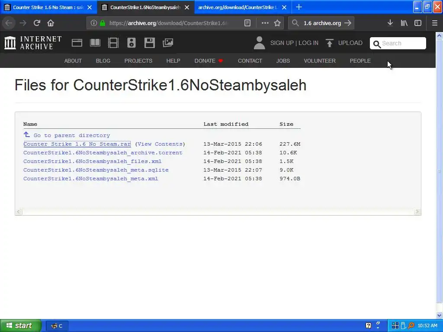Image resolution: width=443 pixels, height=332 pixels.
Task: Open a new browser tab with plus
Action: click(x=299, y=7)
